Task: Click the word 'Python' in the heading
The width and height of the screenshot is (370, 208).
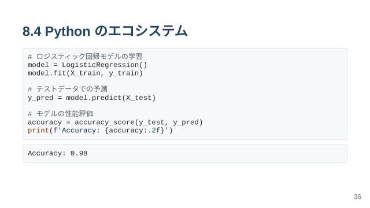Action: [x=68, y=31]
